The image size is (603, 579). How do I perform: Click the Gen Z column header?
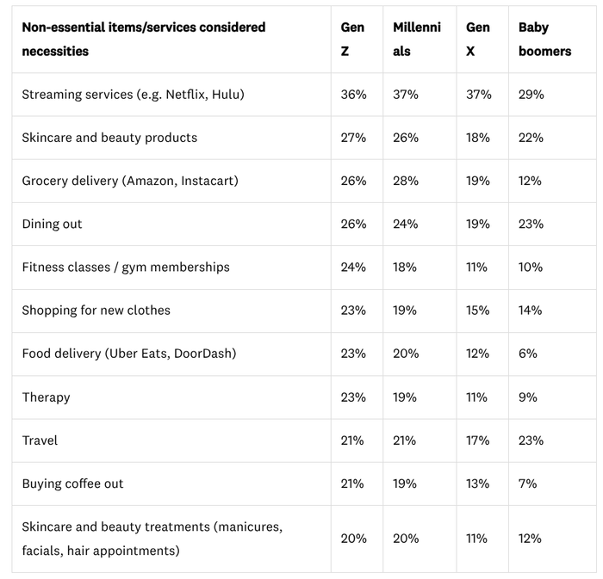pos(352,39)
